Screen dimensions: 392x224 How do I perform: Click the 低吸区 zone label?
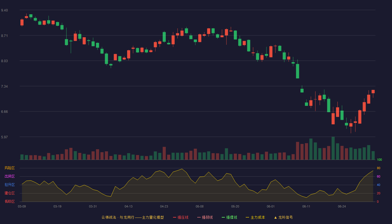10,201
